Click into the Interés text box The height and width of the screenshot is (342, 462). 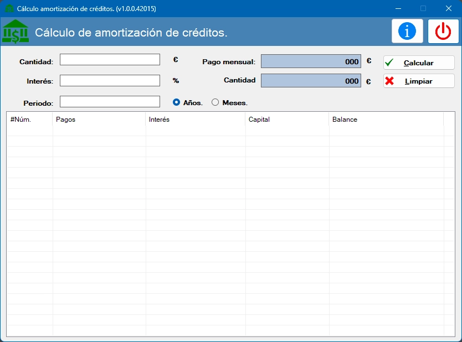pos(110,81)
